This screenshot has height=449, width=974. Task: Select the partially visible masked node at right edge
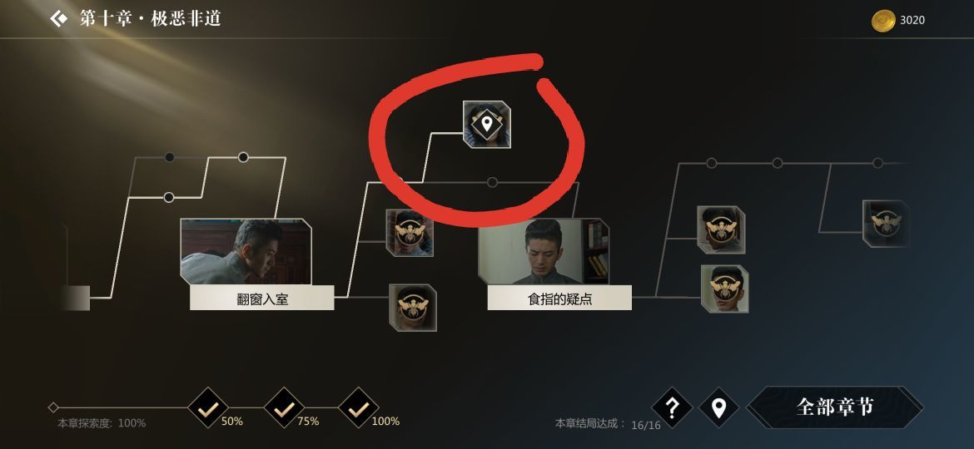(887, 224)
